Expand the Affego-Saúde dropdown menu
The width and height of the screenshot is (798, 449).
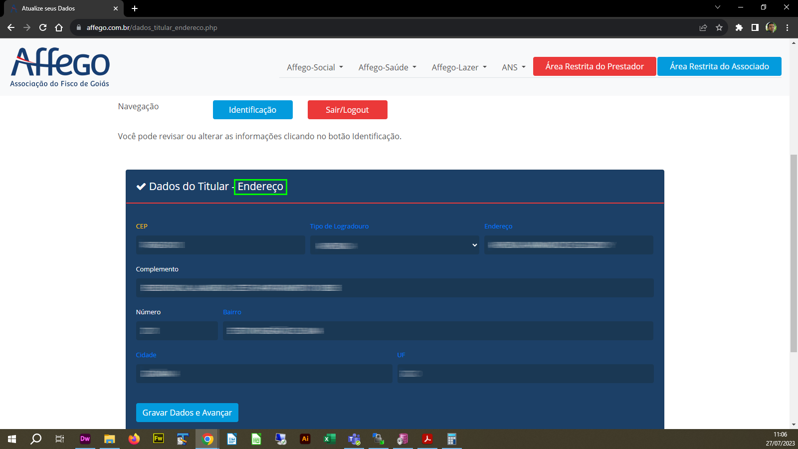pos(387,67)
